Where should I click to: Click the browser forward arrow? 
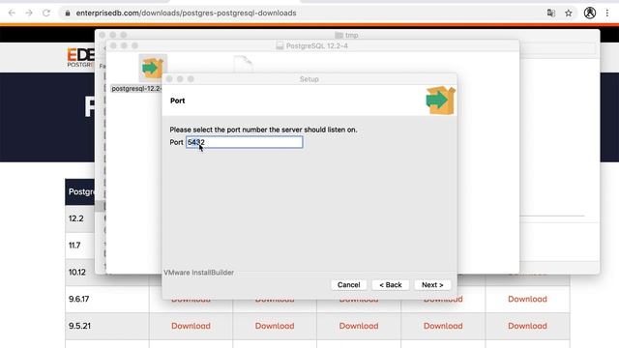tap(29, 13)
